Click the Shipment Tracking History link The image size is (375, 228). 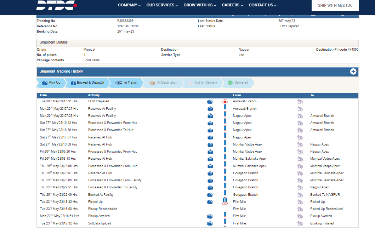pyautogui.click(x=61, y=72)
